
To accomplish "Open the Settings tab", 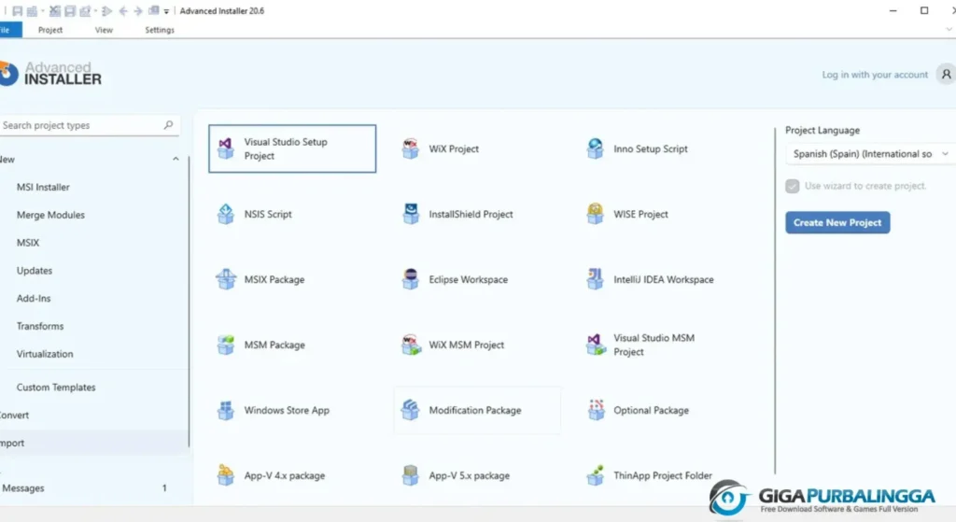I will (160, 30).
